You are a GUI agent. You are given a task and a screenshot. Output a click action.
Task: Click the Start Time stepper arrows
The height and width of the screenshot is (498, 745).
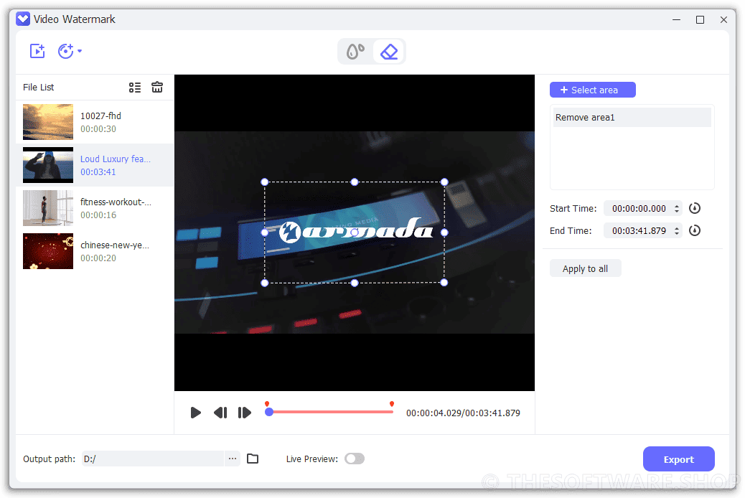(x=677, y=209)
